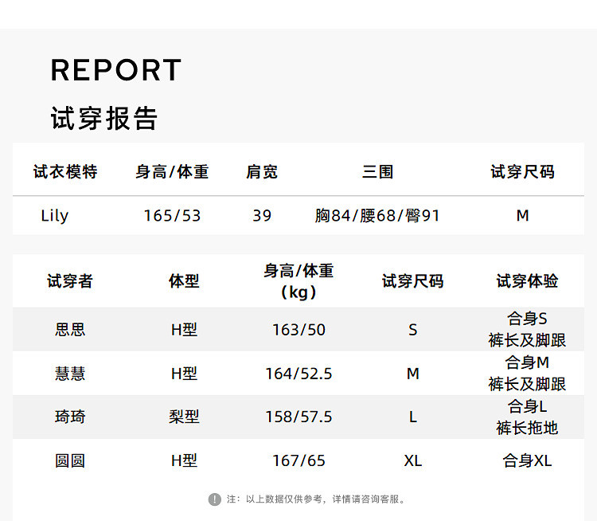Select the 试穿报告 title text
Image resolution: width=597 pixels, height=521 pixels.
tap(104, 118)
